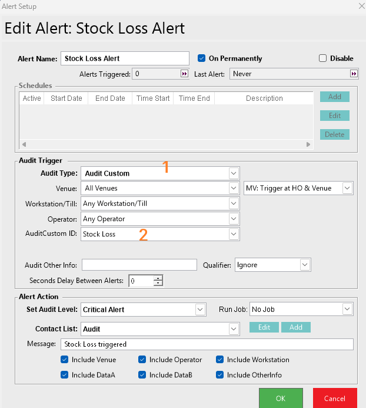
Task: Uncheck Include Operator option
Action: tap(142, 360)
